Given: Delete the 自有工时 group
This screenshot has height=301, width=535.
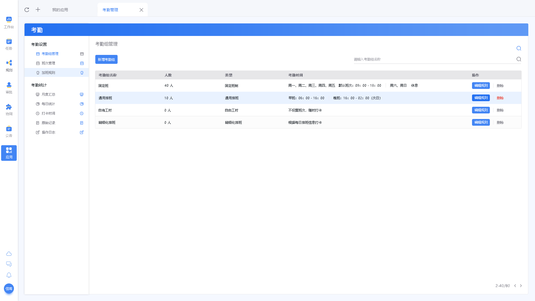Looking at the screenshot, I should click(500, 110).
